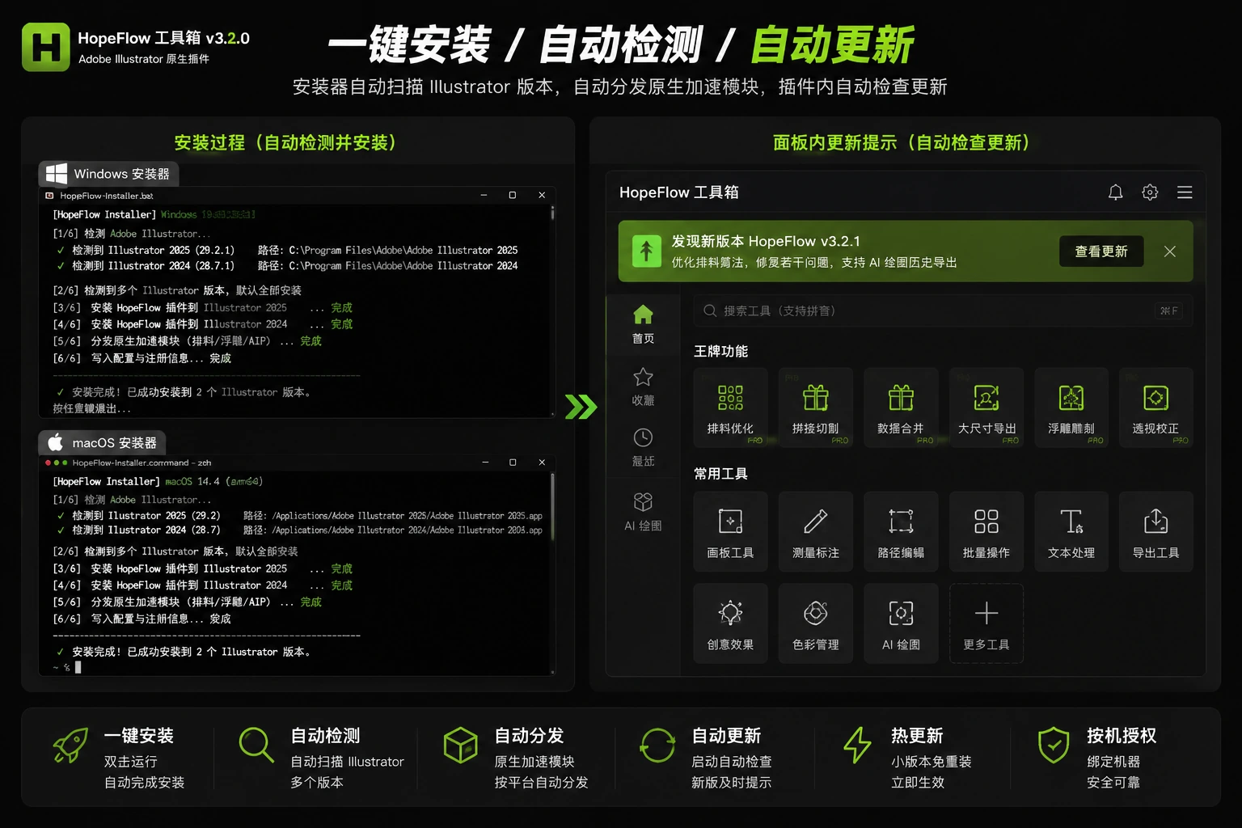This screenshot has width=1242, height=828.
Task: Click the 王牌功能 section heading
Action: click(x=720, y=351)
